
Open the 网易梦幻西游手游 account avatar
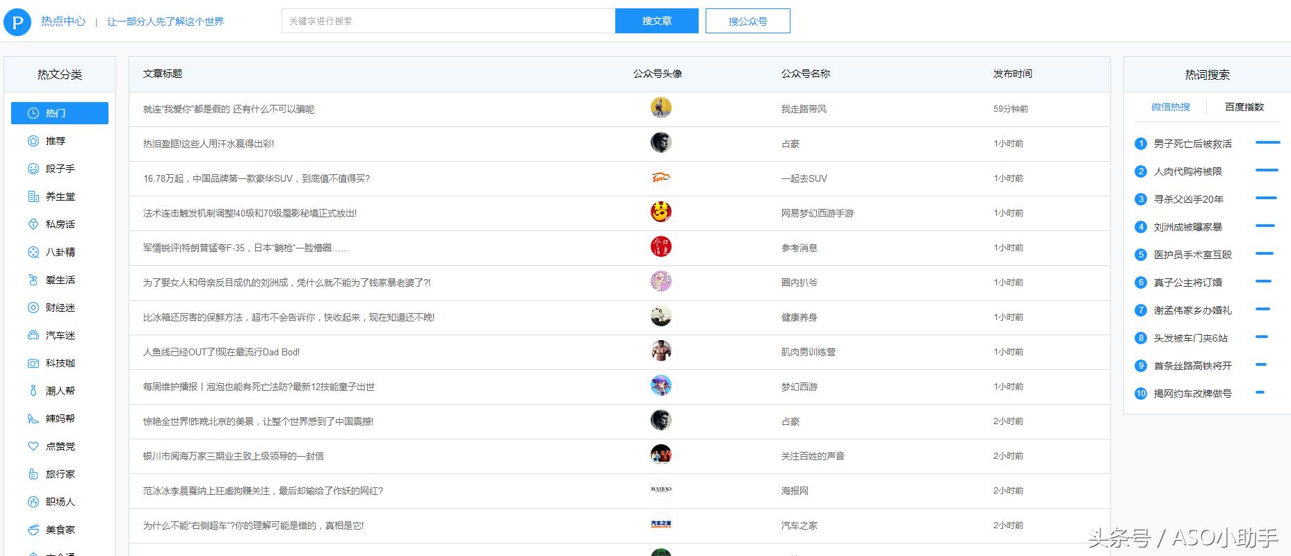coord(661,212)
